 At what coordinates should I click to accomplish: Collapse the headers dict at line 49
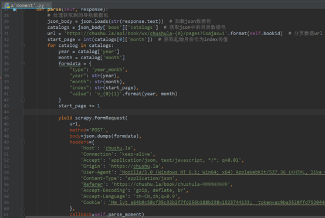point(23,142)
